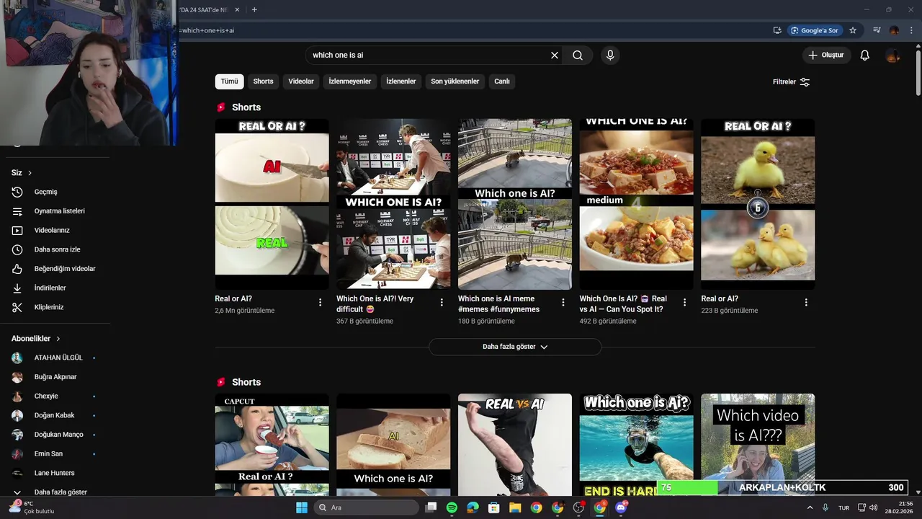Open options menu for Real vs AI — Can You Spot It?
This screenshot has width=922, height=519.
[x=685, y=303]
